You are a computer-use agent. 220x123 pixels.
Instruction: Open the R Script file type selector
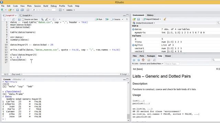124,74
